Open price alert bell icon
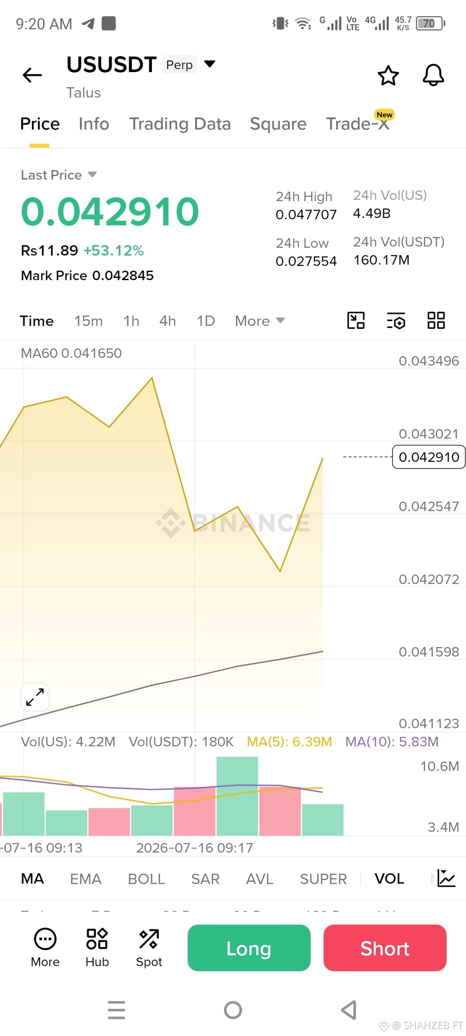 tap(433, 76)
